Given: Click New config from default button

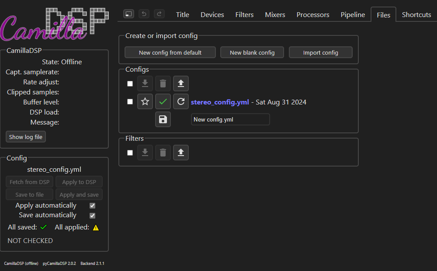Looking at the screenshot, I should click(x=170, y=52).
